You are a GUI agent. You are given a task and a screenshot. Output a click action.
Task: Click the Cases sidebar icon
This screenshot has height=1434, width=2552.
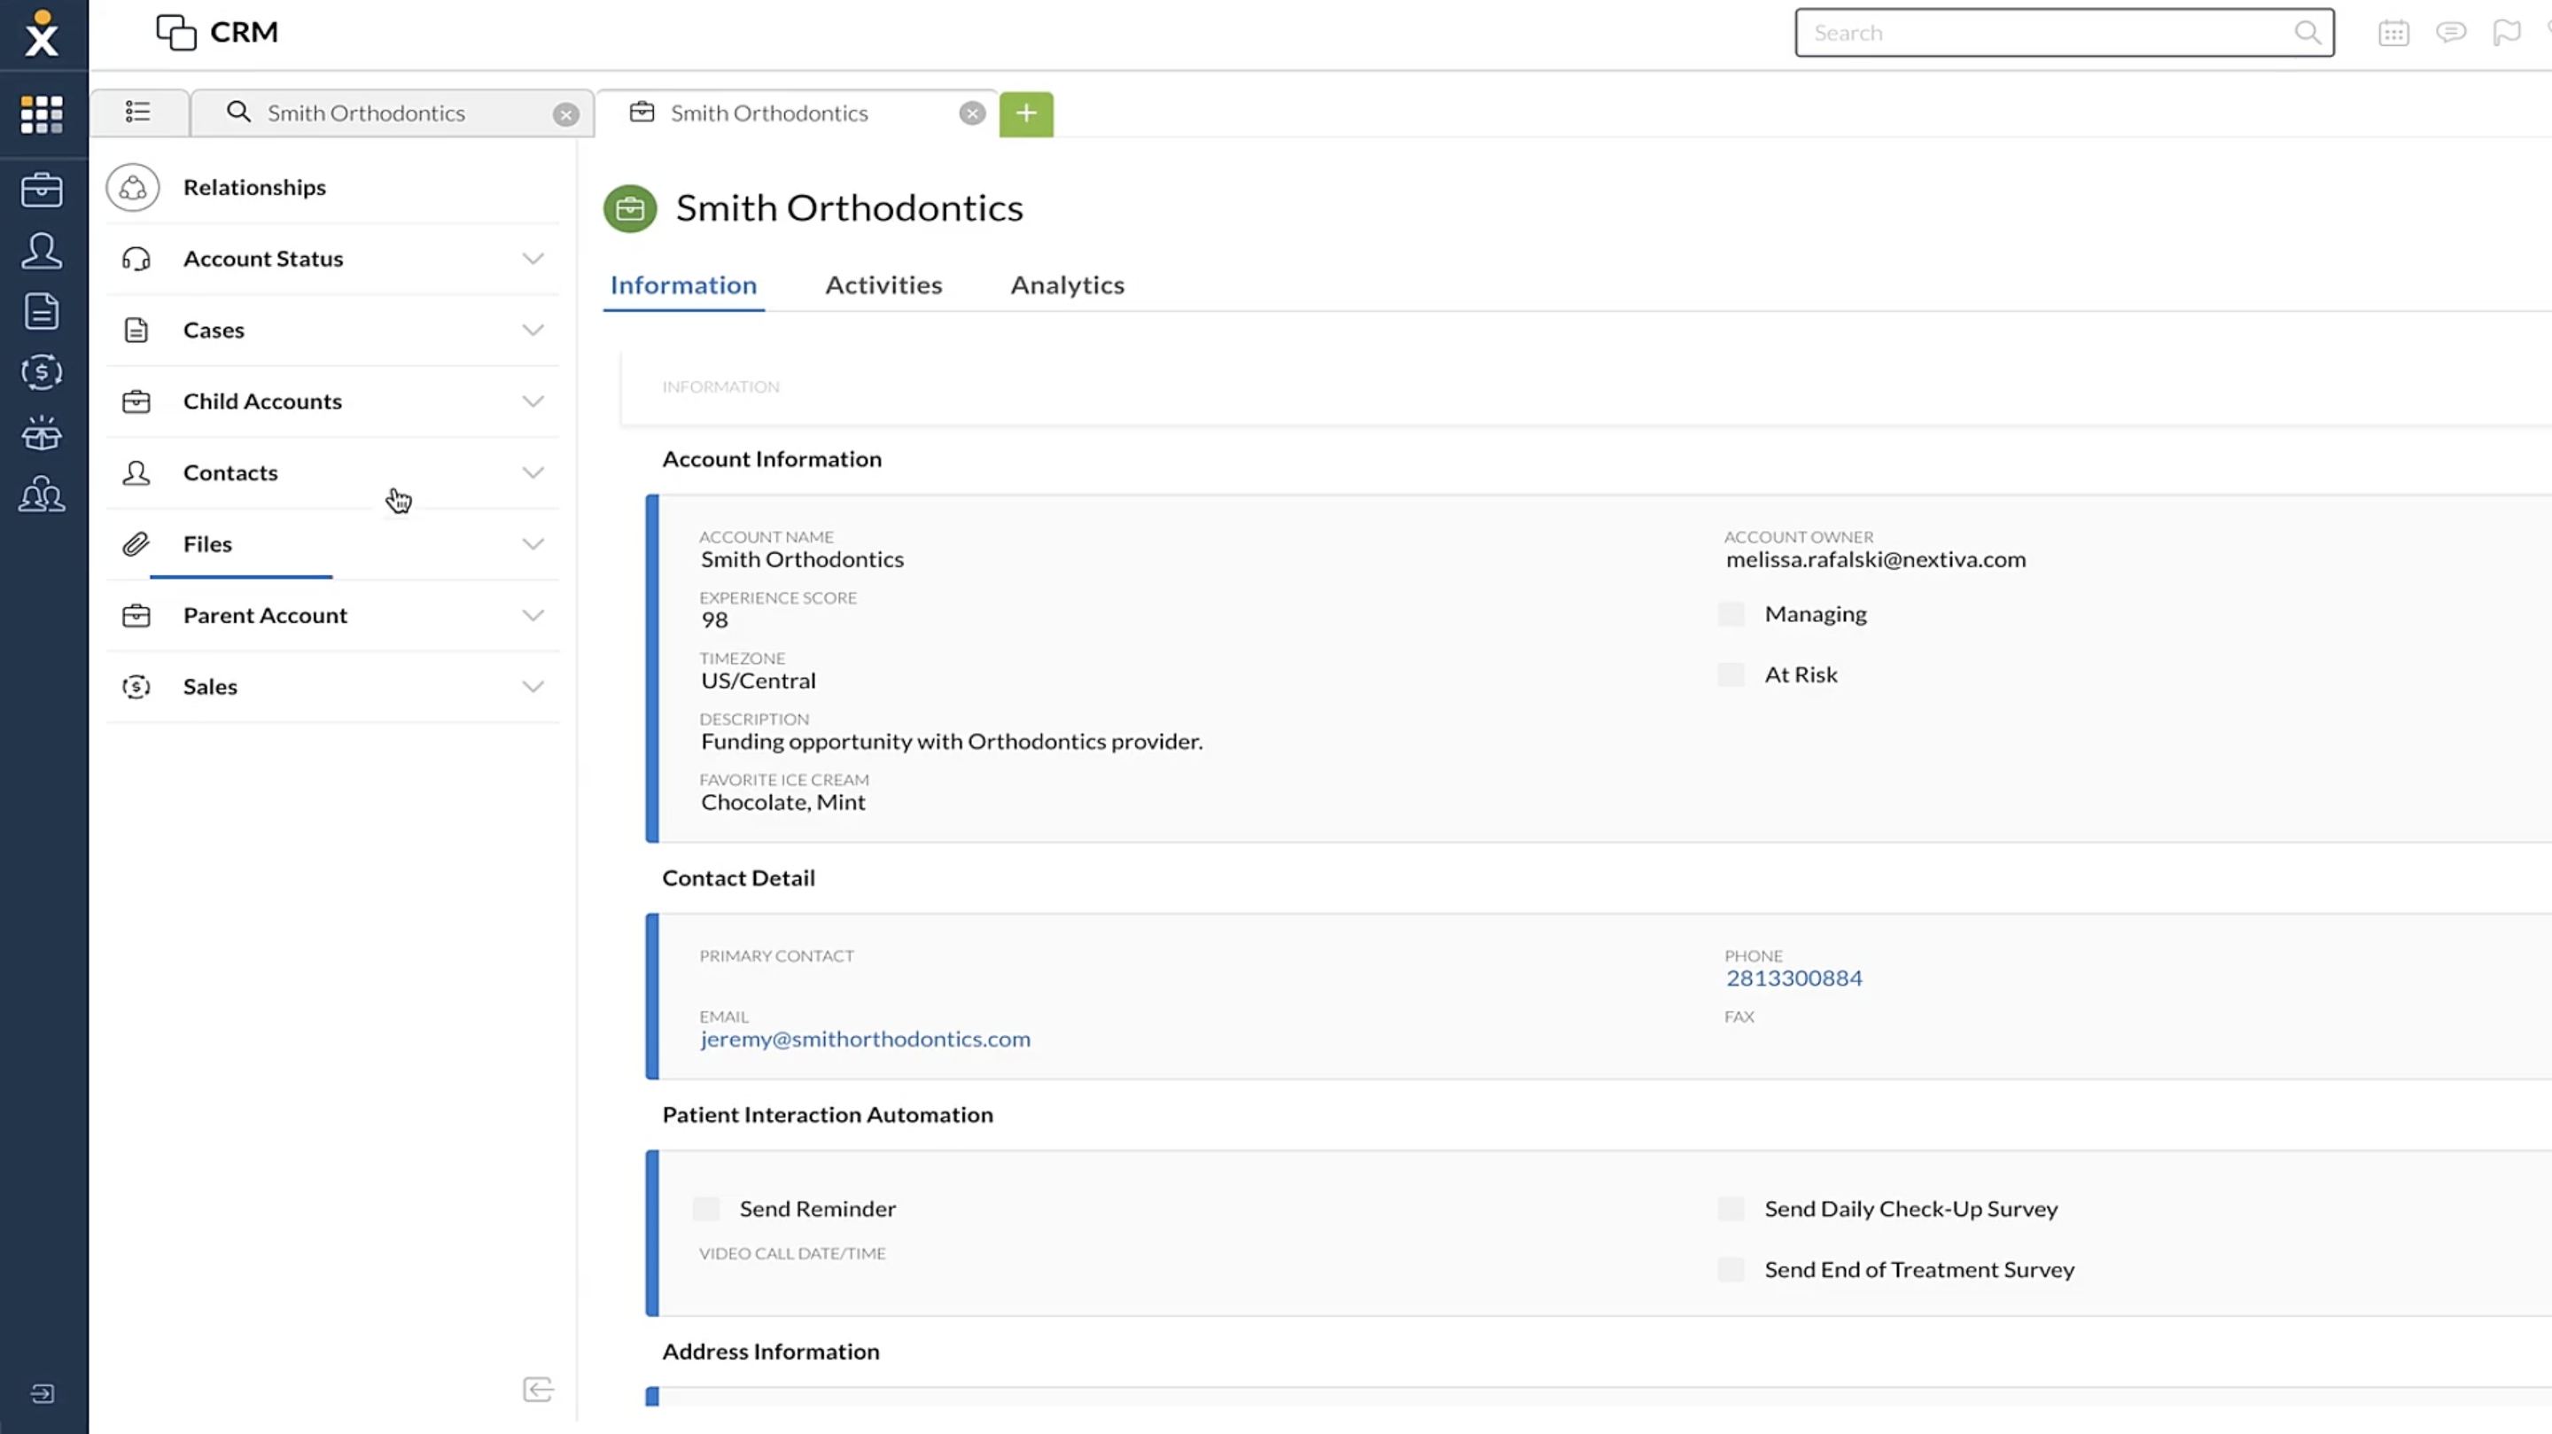tap(135, 328)
